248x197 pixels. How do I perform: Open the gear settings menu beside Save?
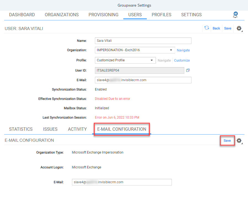tap(239, 28)
